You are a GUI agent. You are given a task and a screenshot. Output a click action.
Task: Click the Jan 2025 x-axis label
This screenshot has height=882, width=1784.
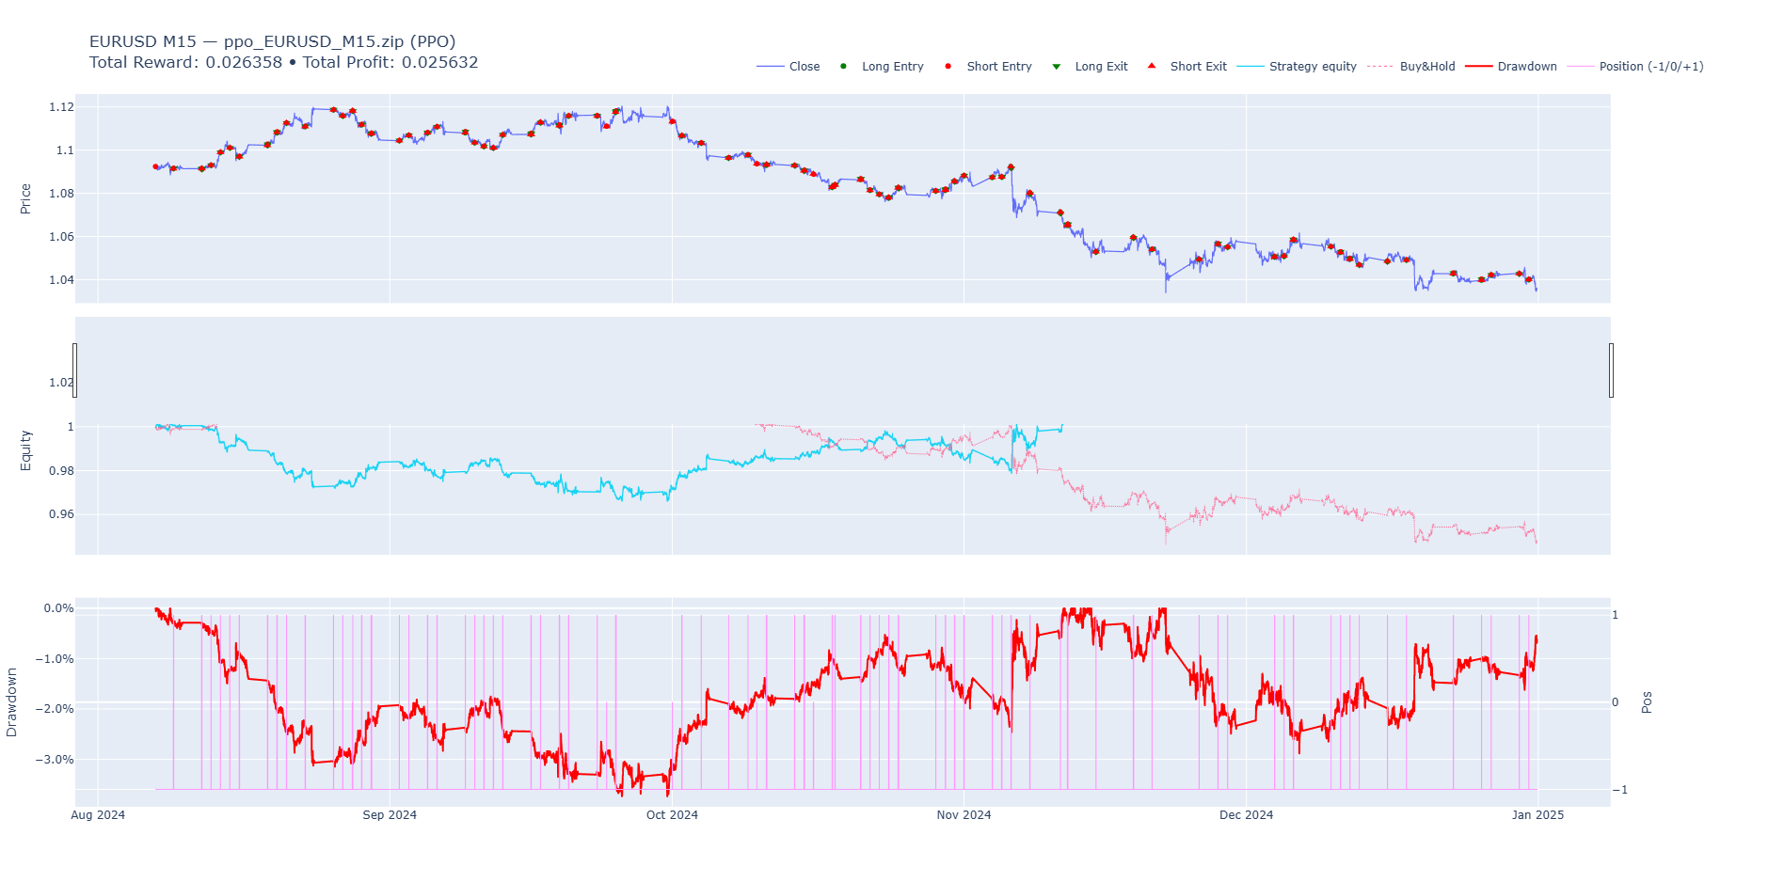point(1537,815)
